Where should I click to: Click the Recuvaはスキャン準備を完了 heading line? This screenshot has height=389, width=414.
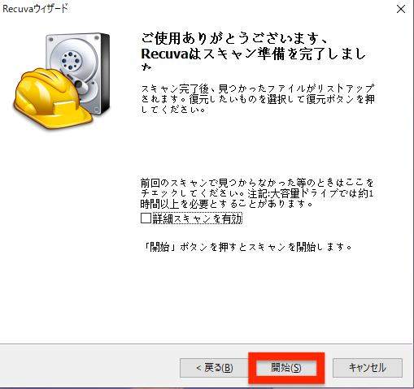coord(253,55)
